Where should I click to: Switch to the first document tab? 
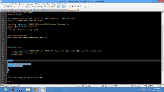click(x=5, y=10)
